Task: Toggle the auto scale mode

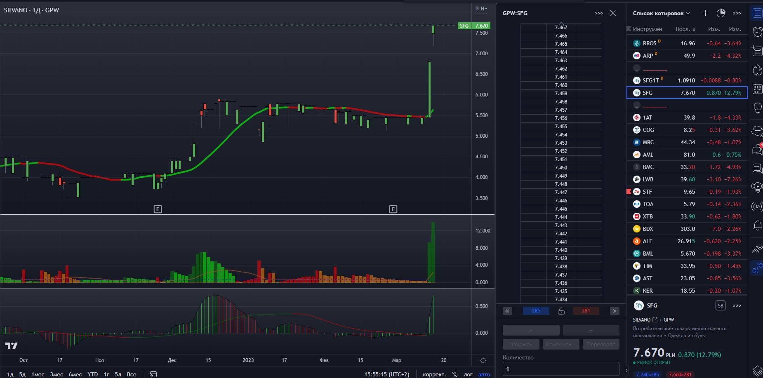Action: pos(484,374)
